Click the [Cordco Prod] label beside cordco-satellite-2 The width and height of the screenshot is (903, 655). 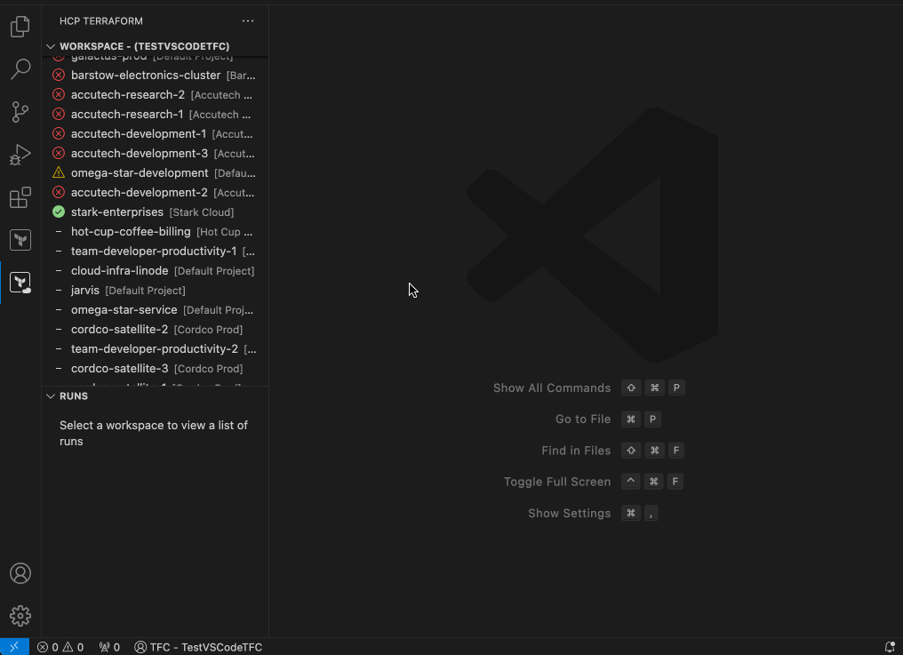tap(208, 330)
